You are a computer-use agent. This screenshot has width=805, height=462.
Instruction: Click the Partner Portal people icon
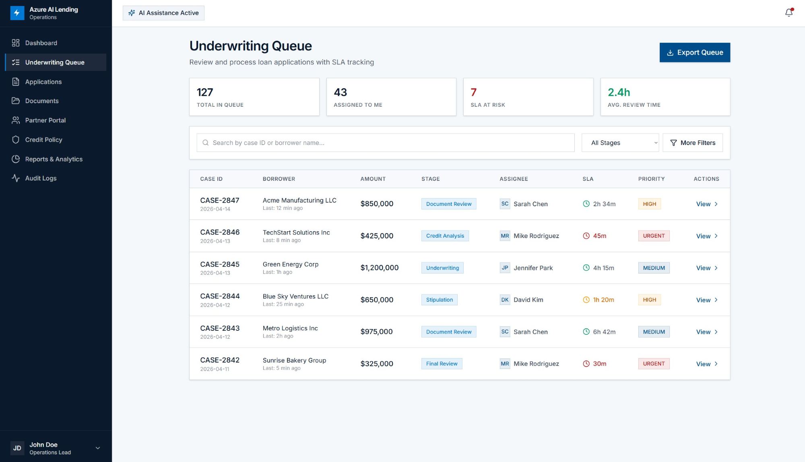click(x=16, y=120)
